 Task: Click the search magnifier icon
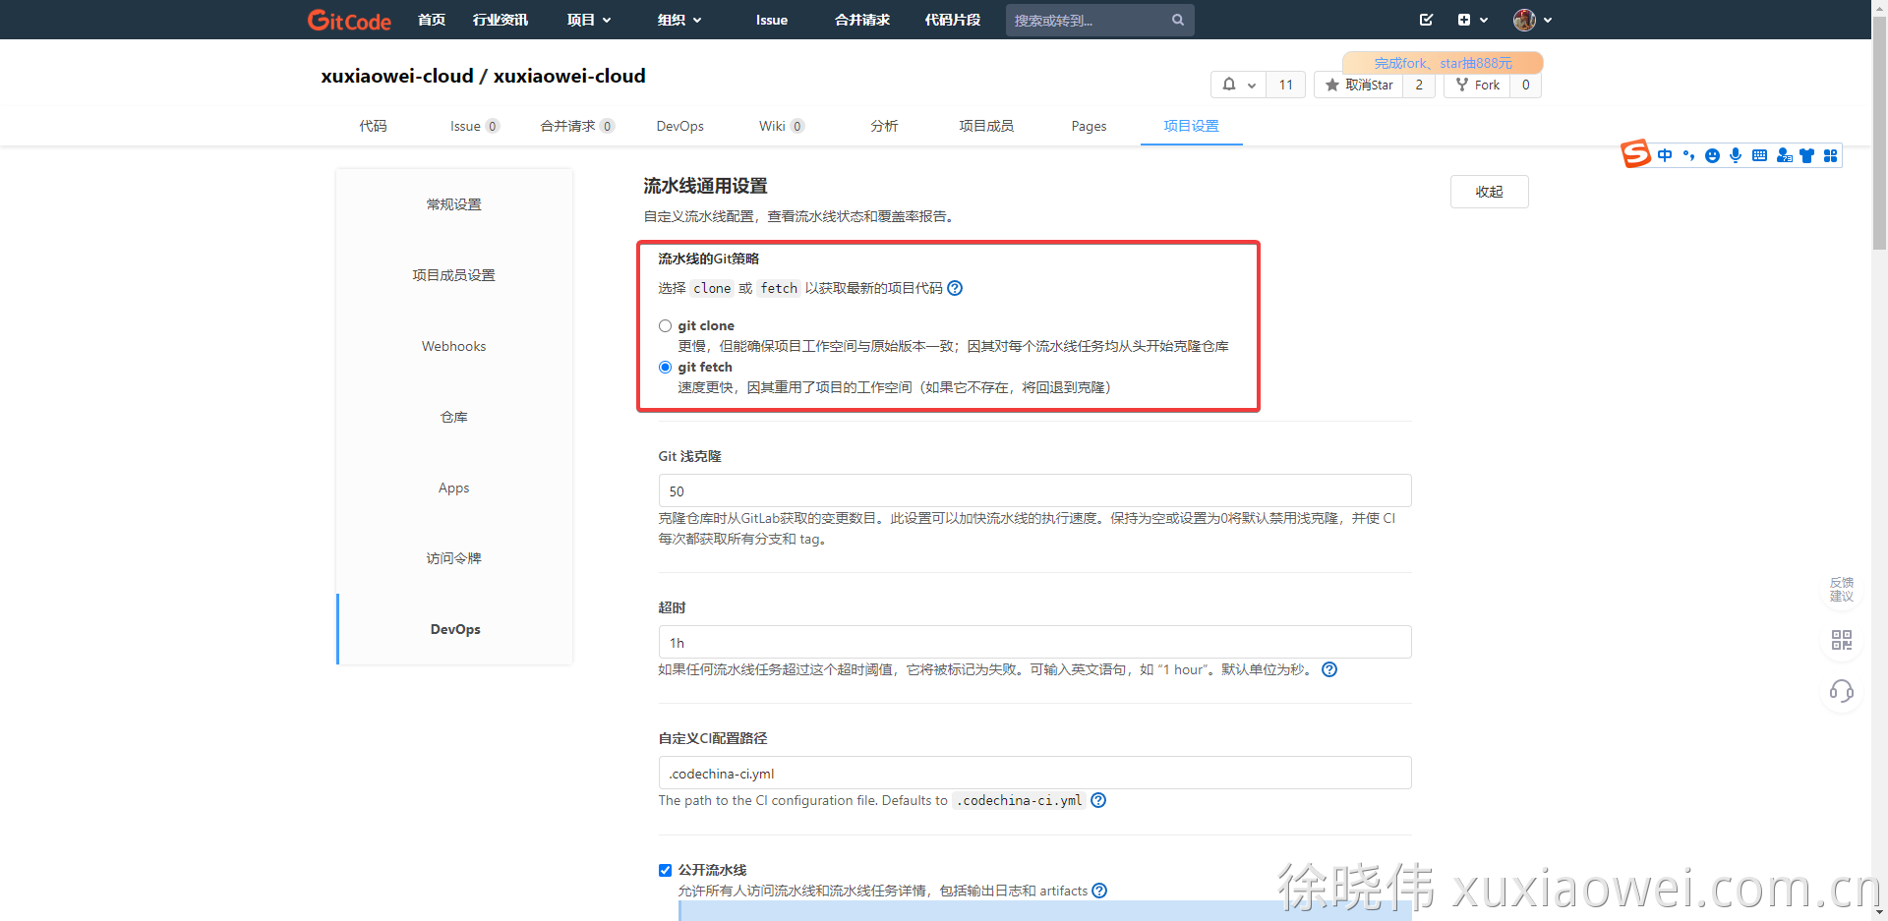coord(1177,20)
